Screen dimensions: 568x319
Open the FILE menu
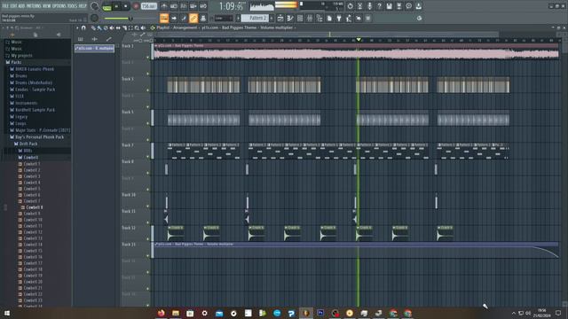[x=5, y=6]
